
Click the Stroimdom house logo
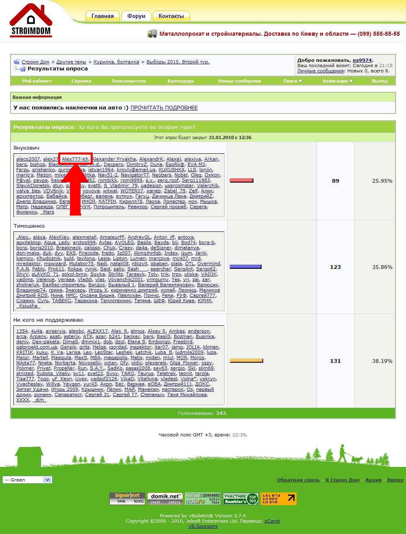point(31,20)
